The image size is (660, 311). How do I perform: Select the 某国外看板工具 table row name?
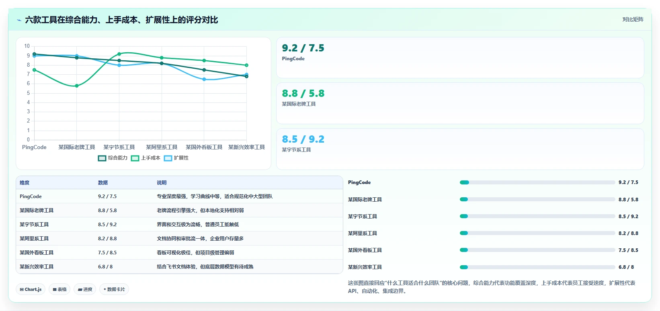tap(37, 253)
